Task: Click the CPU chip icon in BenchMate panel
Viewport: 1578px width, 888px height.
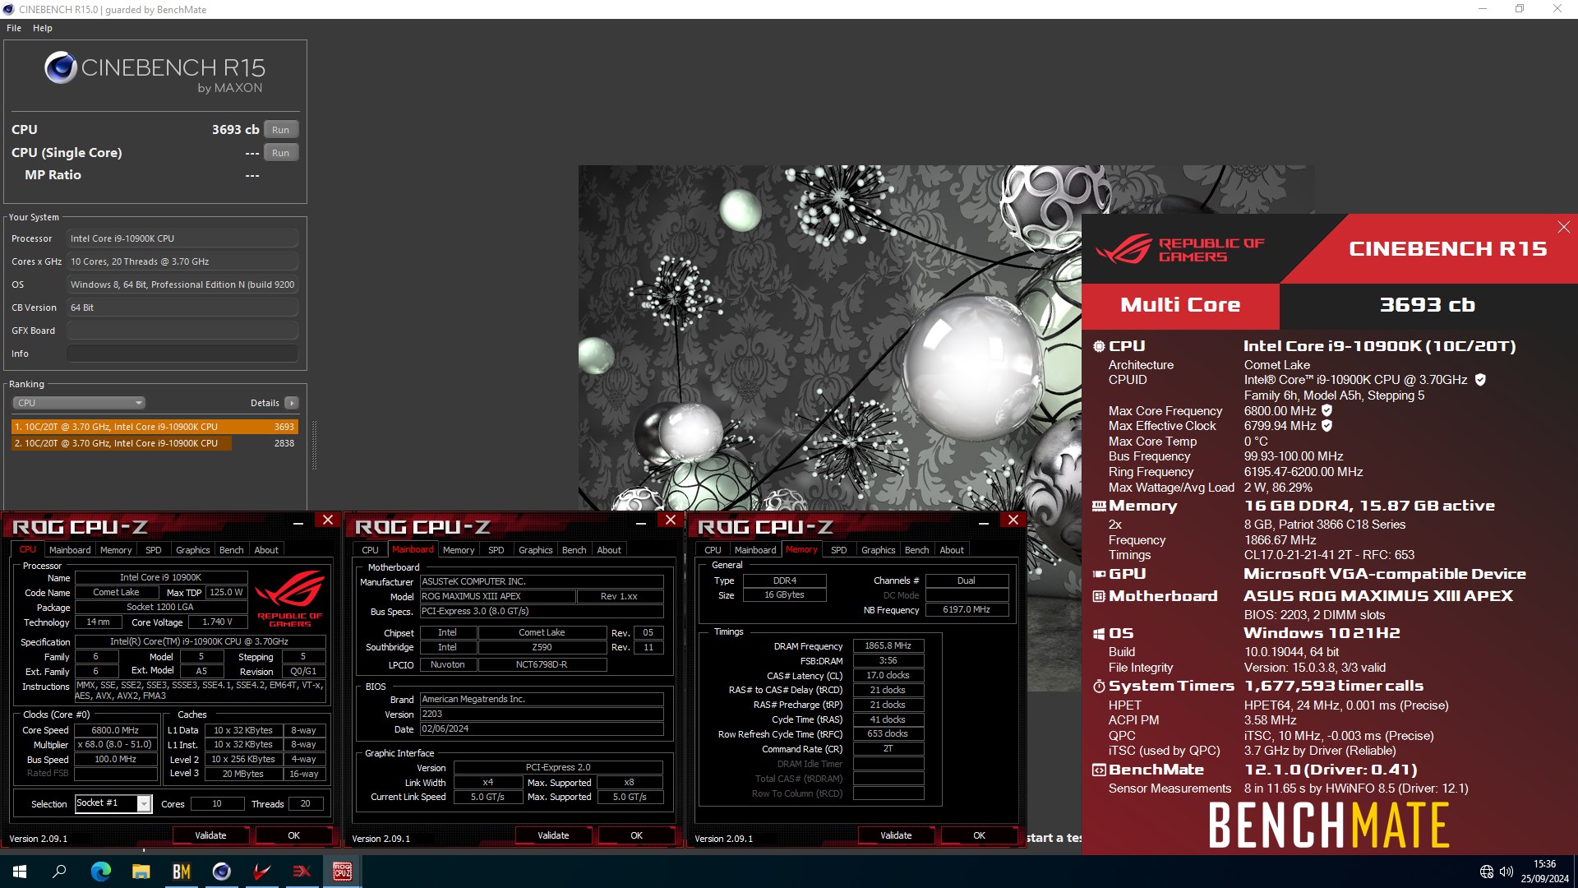Action: (1099, 346)
